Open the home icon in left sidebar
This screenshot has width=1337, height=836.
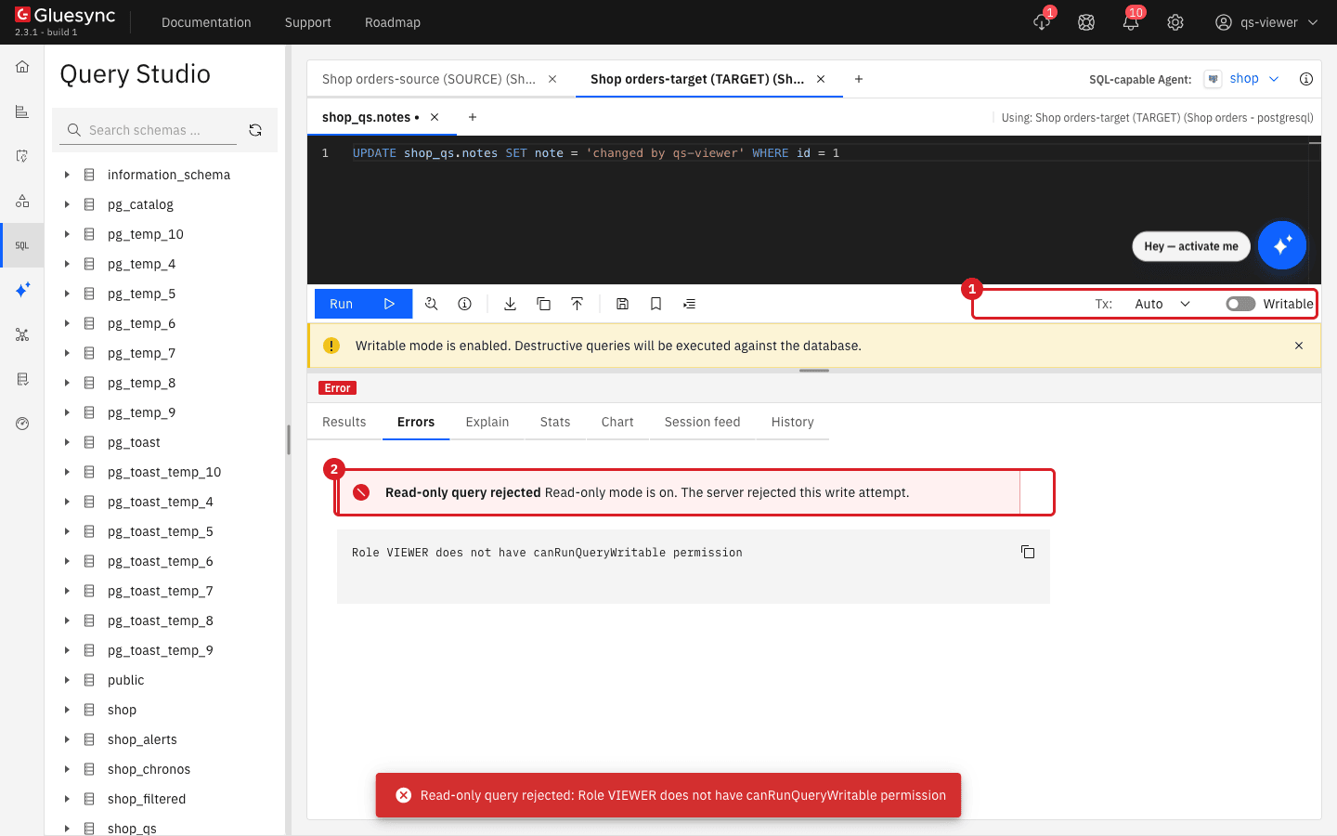22,67
